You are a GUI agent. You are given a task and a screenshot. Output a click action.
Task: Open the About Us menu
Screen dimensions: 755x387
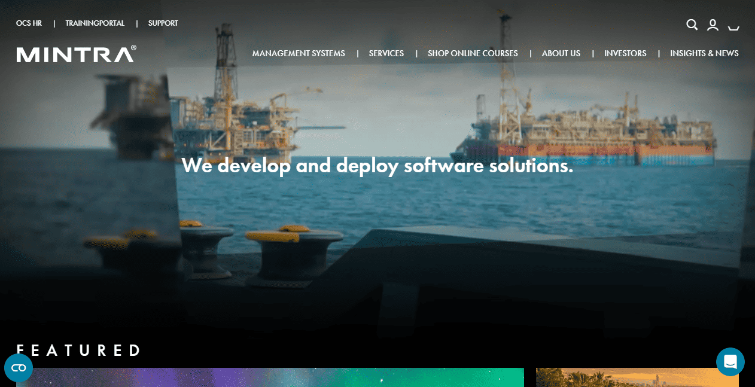[561, 53]
